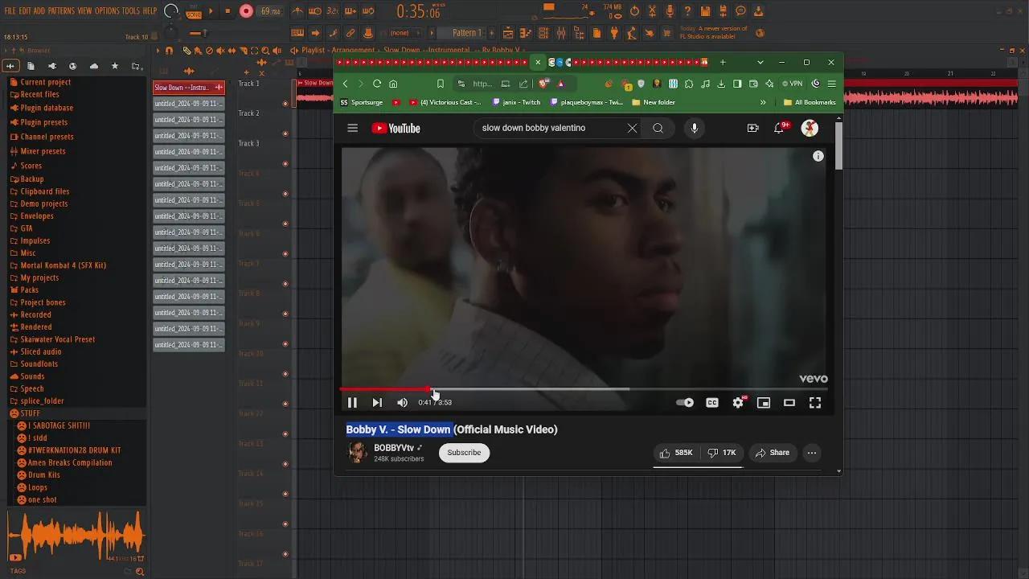Open YouTube video settings gear
Screen dimensions: 1029x579
point(738,403)
